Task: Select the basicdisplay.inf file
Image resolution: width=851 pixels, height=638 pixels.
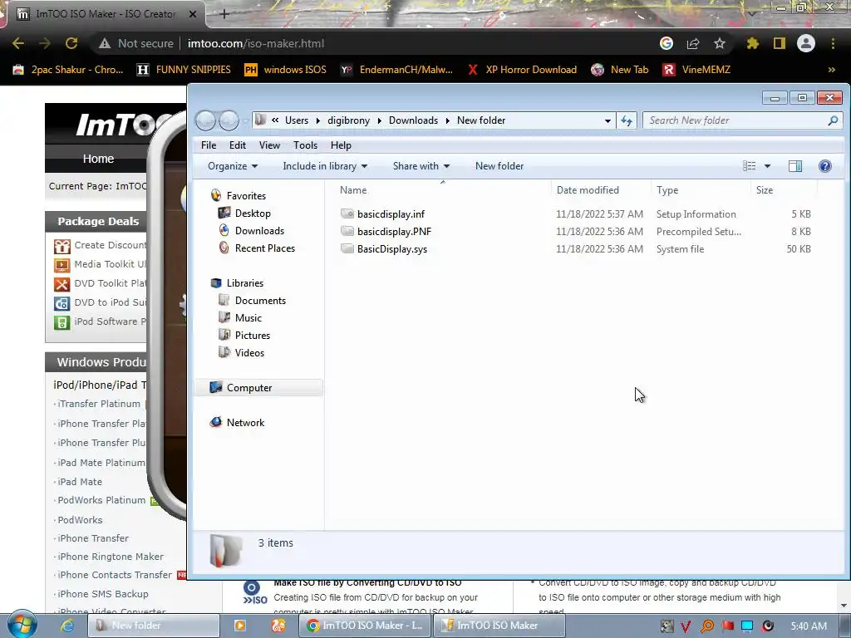Action: tap(391, 214)
